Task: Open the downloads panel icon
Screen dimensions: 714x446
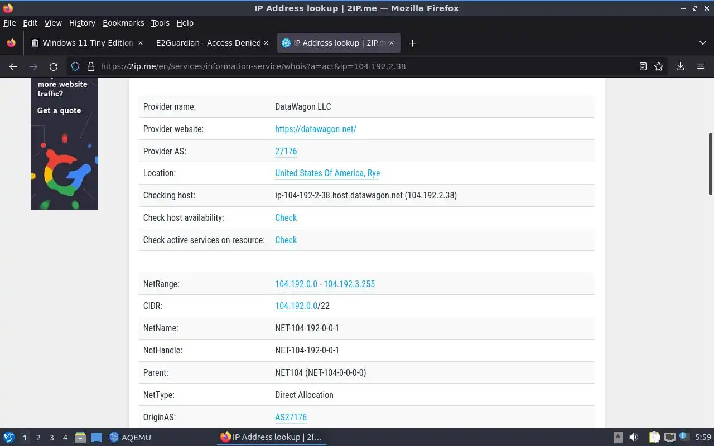Action: tap(680, 66)
